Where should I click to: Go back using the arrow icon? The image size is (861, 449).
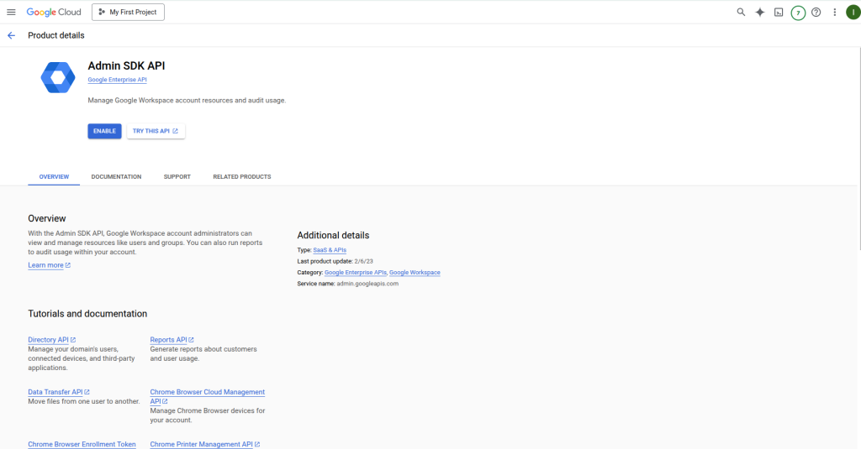(x=11, y=35)
